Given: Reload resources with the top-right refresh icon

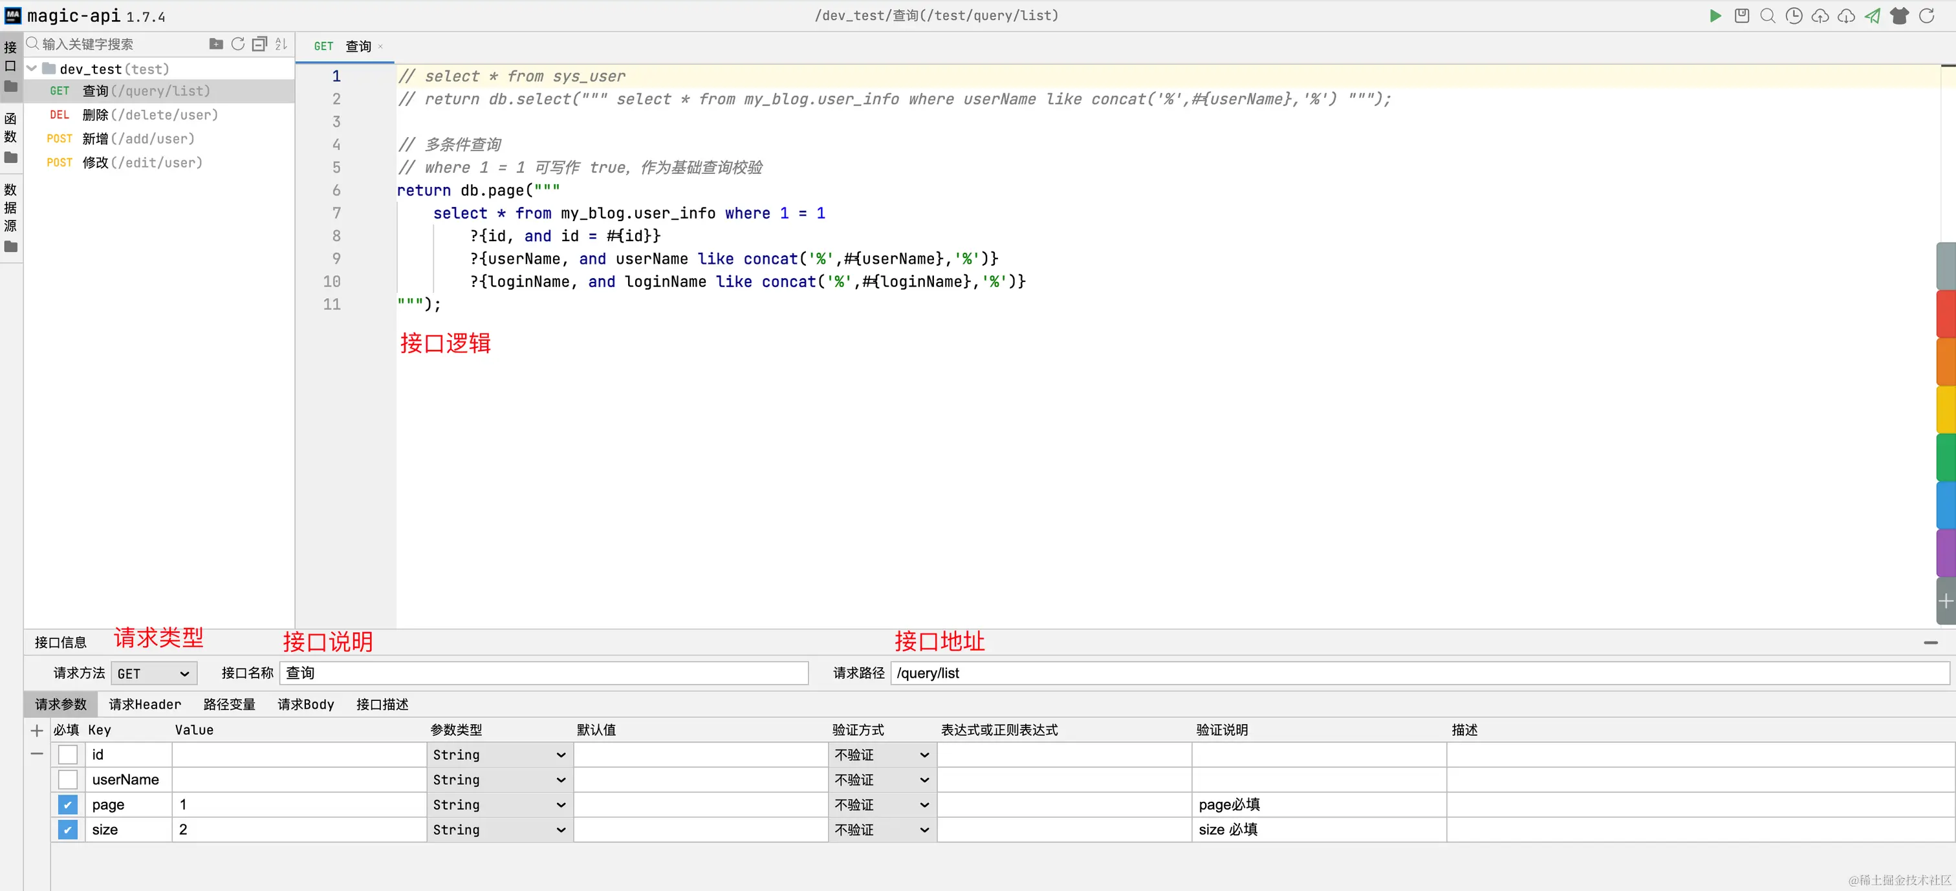Looking at the screenshot, I should pos(1926,16).
